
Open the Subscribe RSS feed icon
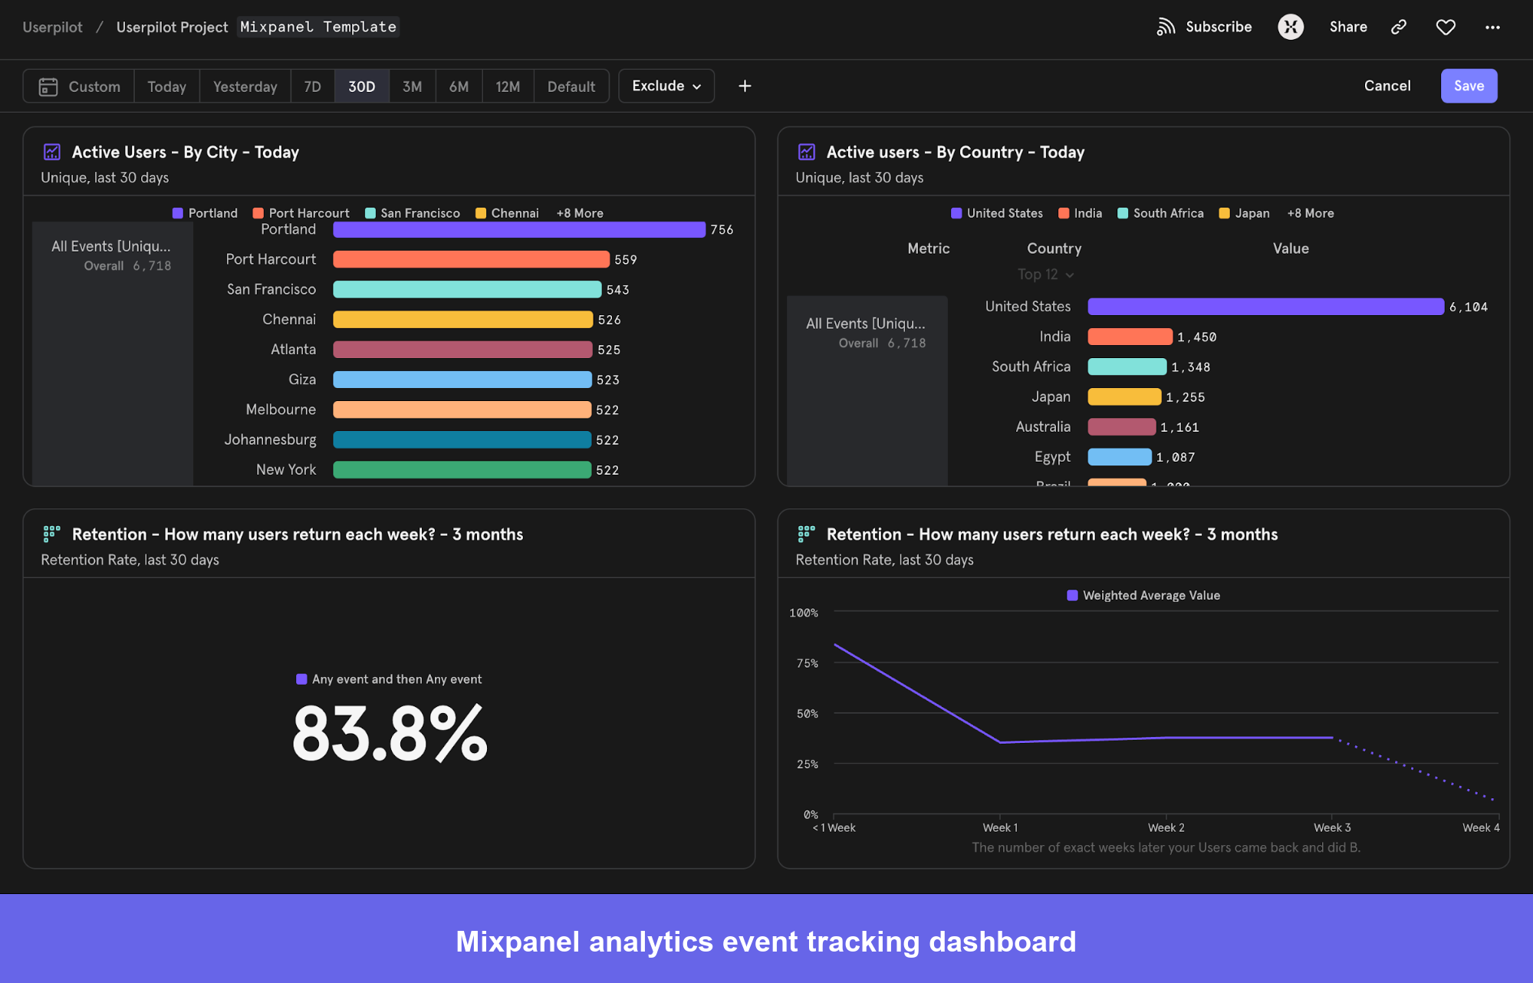point(1166,26)
